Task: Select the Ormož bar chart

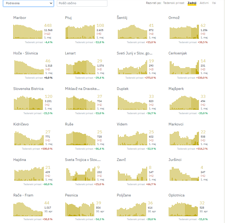Action: [184, 32]
